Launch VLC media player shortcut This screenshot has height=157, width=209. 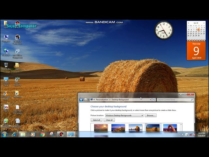[x=6, y=96]
